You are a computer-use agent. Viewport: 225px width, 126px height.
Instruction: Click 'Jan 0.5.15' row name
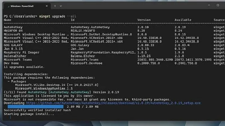[x=13, y=49]
